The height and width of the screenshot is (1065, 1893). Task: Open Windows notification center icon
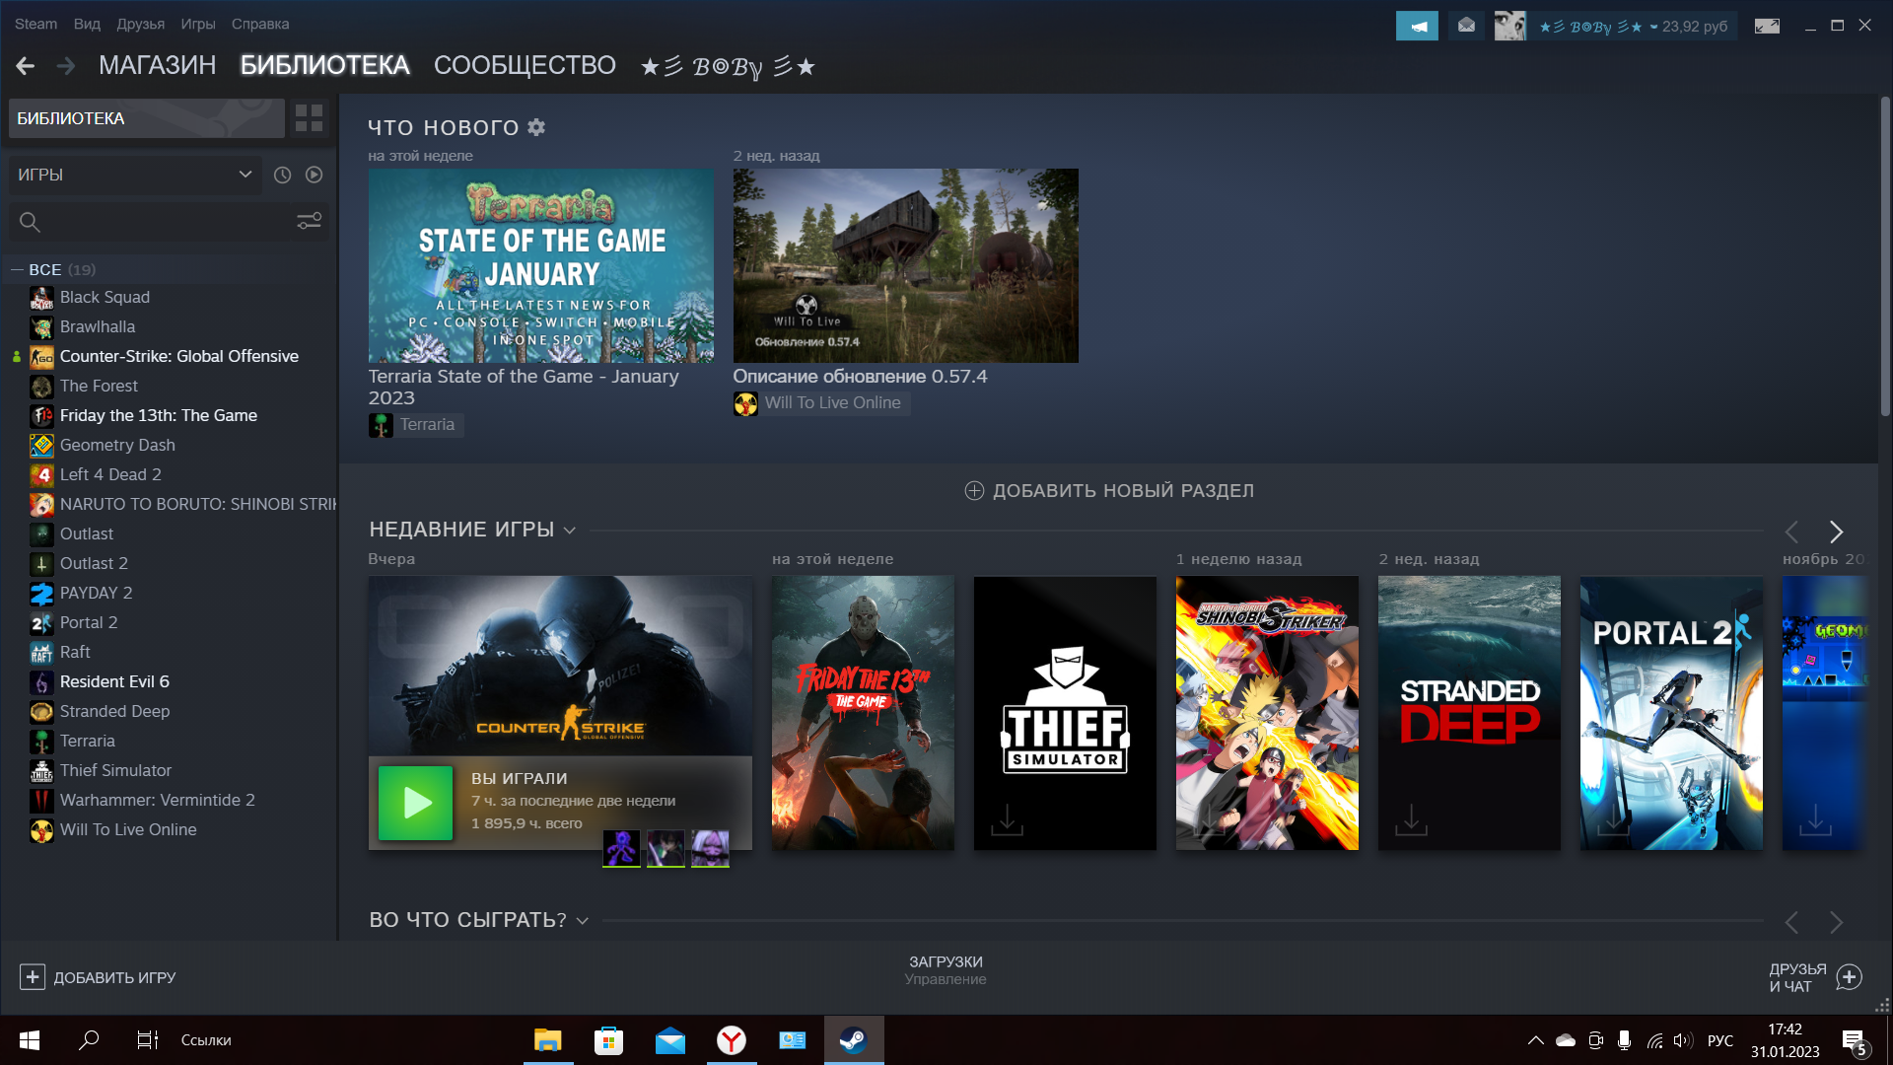[x=1854, y=1041]
